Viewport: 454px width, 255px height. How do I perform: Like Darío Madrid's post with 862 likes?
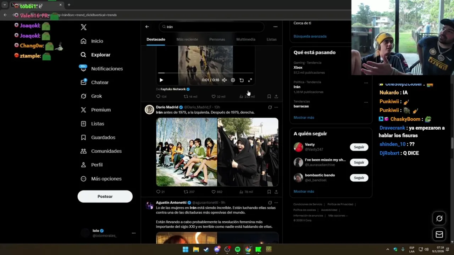tap(217, 192)
